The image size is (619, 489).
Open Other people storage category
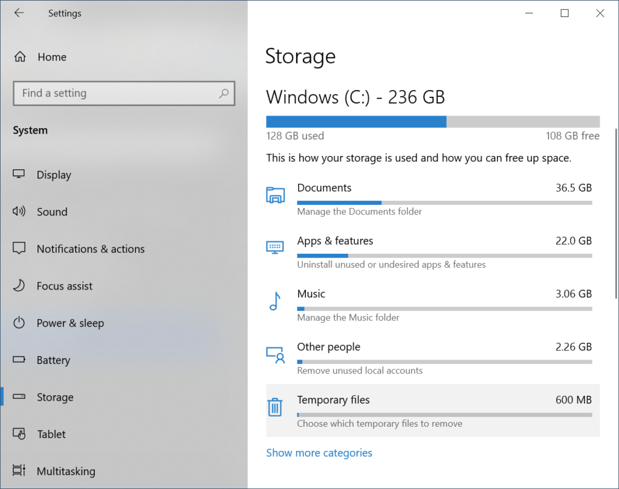pyautogui.click(x=433, y=358)
